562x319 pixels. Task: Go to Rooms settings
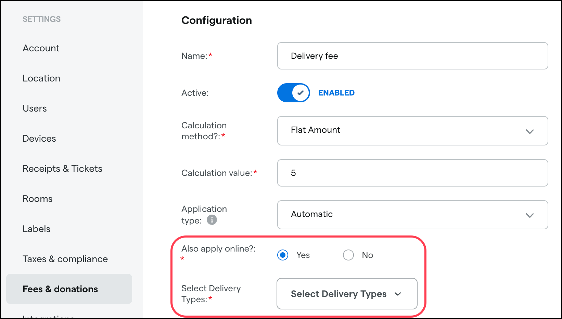[x=38, y=199]
